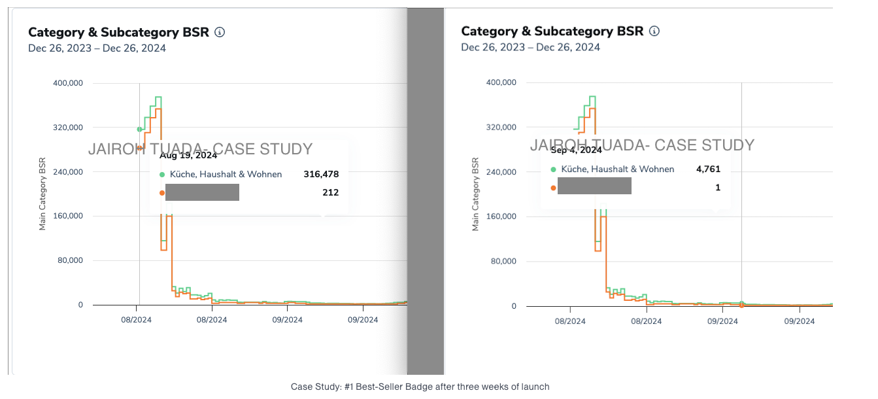This screenshot has width=878, height=399.
Task: Click Küche, Haushalt & Wohnen in right tooltip
Action: pyautogui.click(x=618, y=169)
